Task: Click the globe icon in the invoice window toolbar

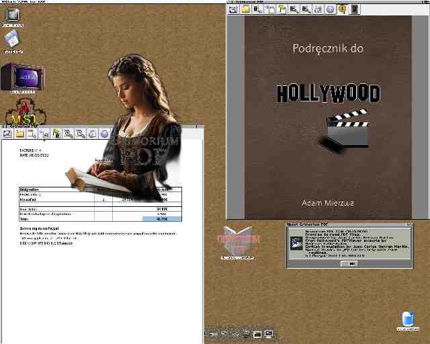Action: click(104, 134)
